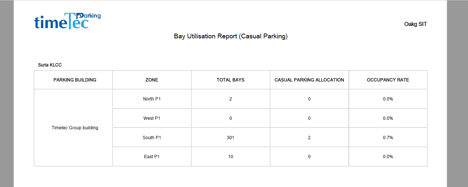Select the East P1 zone cell

pyautogui.click(x=152, y=157)
